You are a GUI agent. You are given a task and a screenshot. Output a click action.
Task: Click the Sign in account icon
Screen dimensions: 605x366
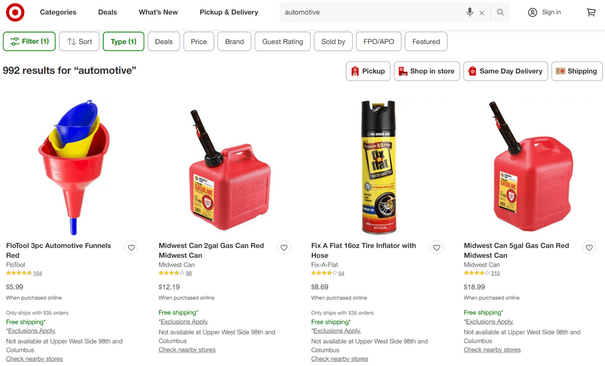pos(532,12)
